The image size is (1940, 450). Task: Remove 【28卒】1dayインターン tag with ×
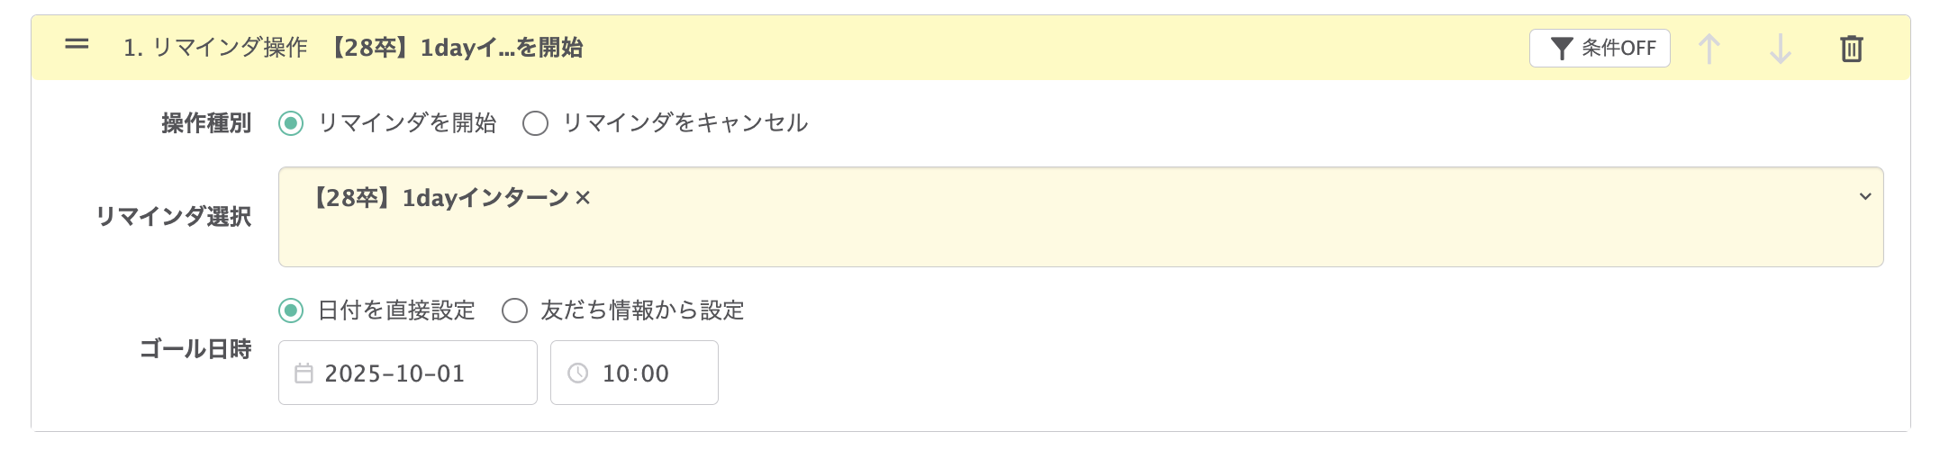tap(583, 198)
